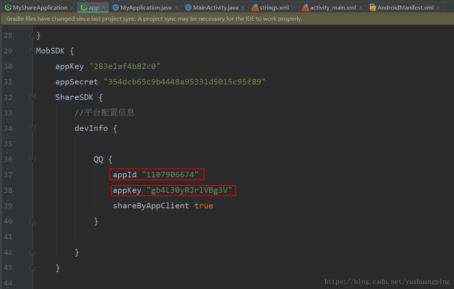Click the ShareSDK keyword
The width and height of the screenshot is (454, 289).
[74, 97]
